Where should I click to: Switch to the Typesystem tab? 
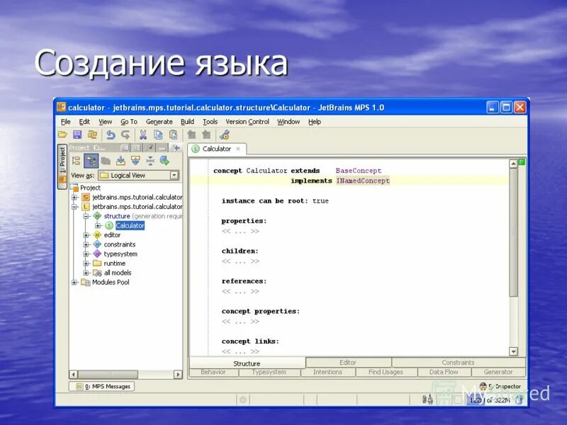point(269,371)
